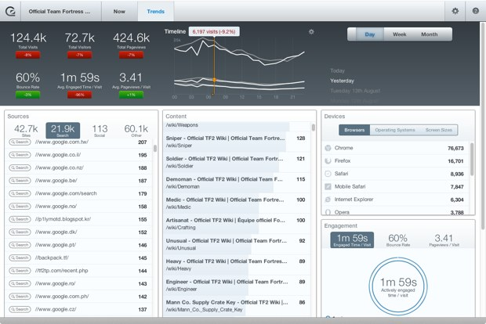Viewport: 486px width, 324px height.
Task: Click the Safari browser icon
Action: (328, 174)
